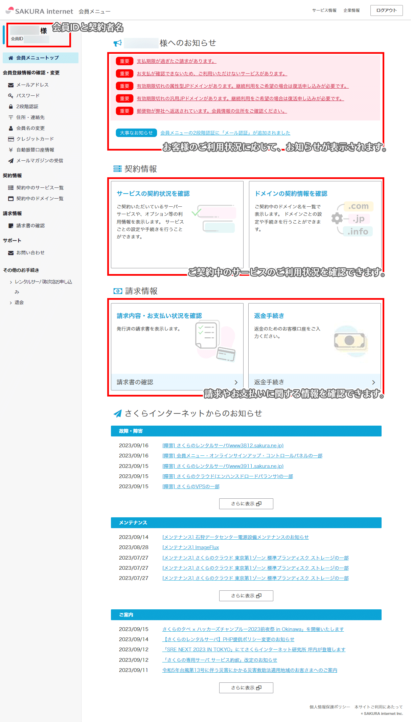This screenshot has height=722, width=411.
Task: Click the person icon for 会員名の変更
Action: pos(11,128)
